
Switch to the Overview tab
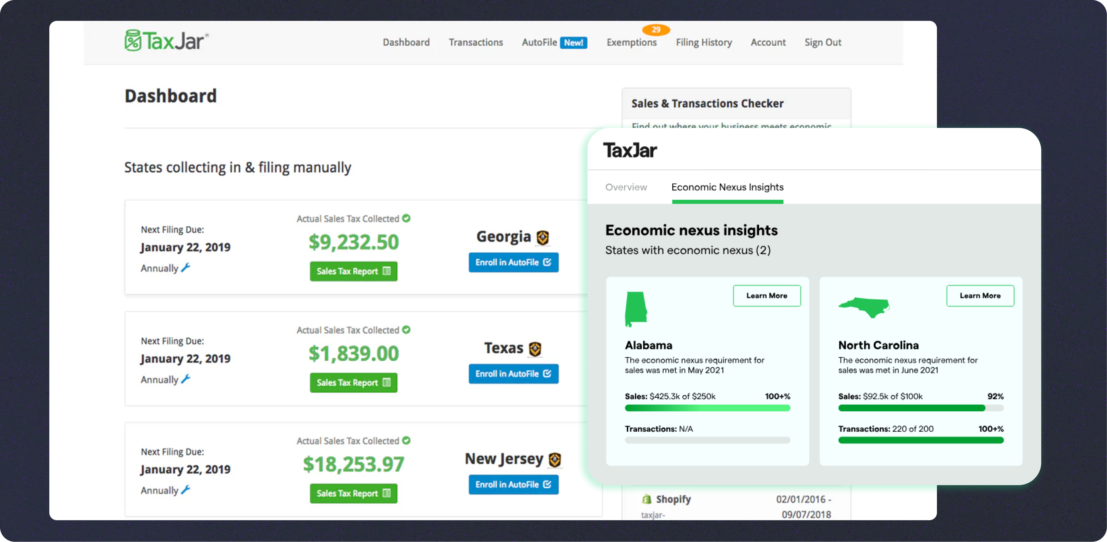(626, 187)
